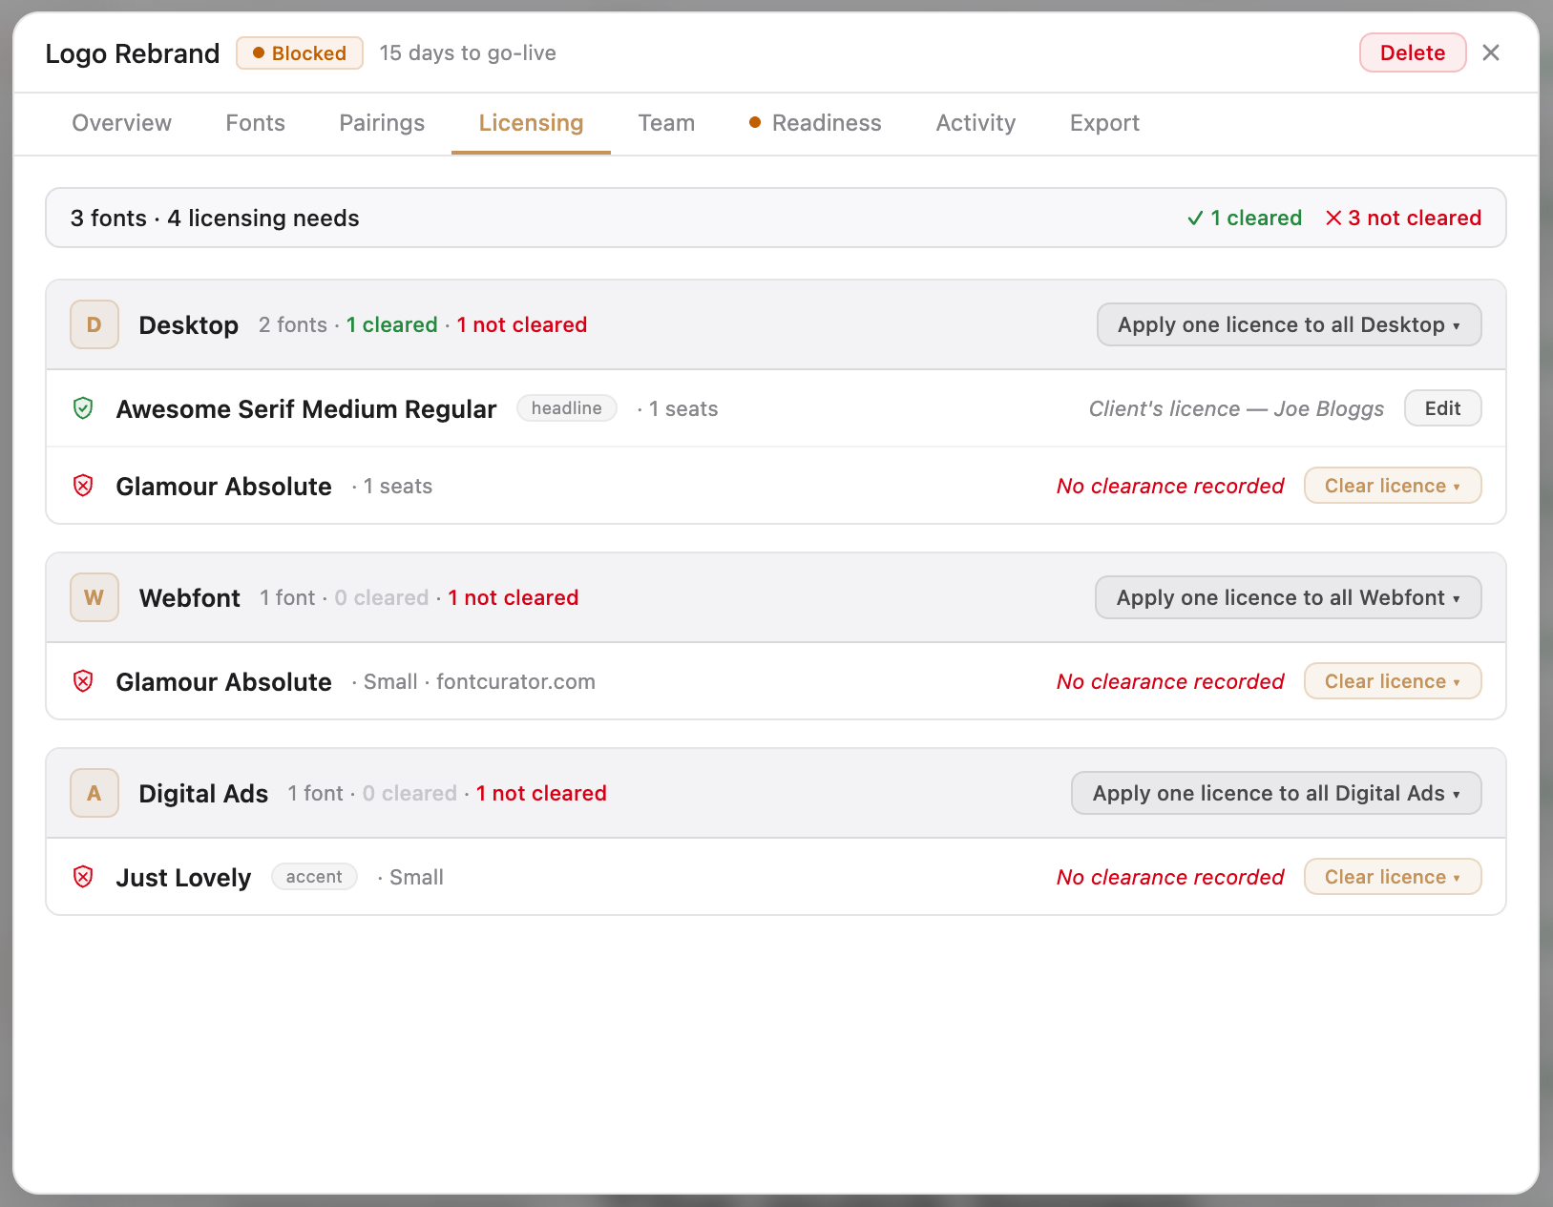
Task: Open the Export tab
Action: pyautogui.click(x=1104, y=123)
